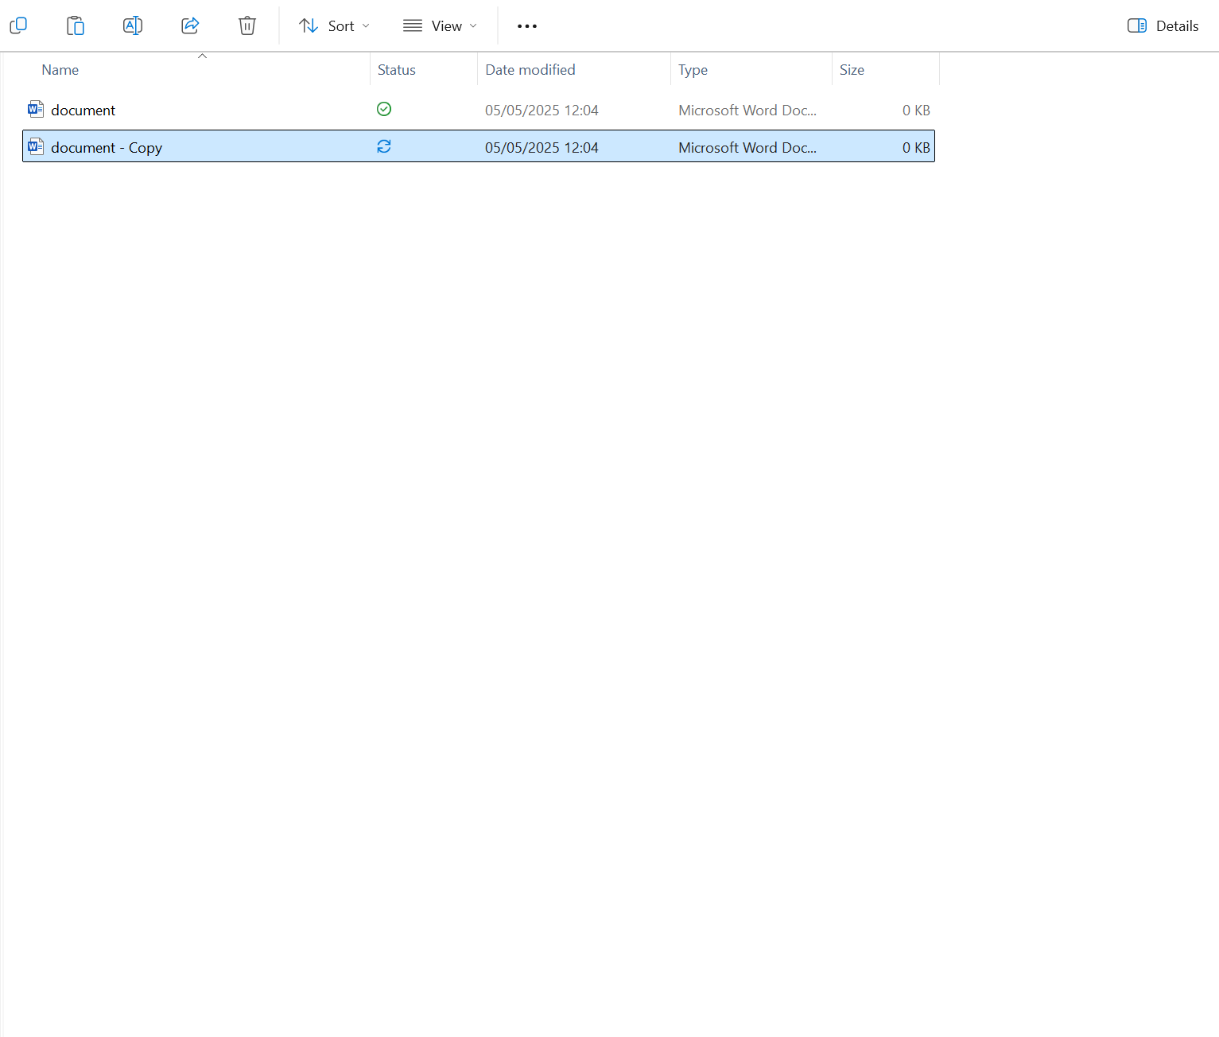Click the Copy toolbar icon
The height and width of the screenshot is (1037, 1219).
pyautogui.click(x=18, y=25)
